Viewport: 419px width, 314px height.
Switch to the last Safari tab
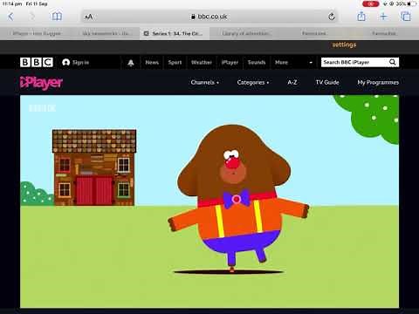(384, 33)
